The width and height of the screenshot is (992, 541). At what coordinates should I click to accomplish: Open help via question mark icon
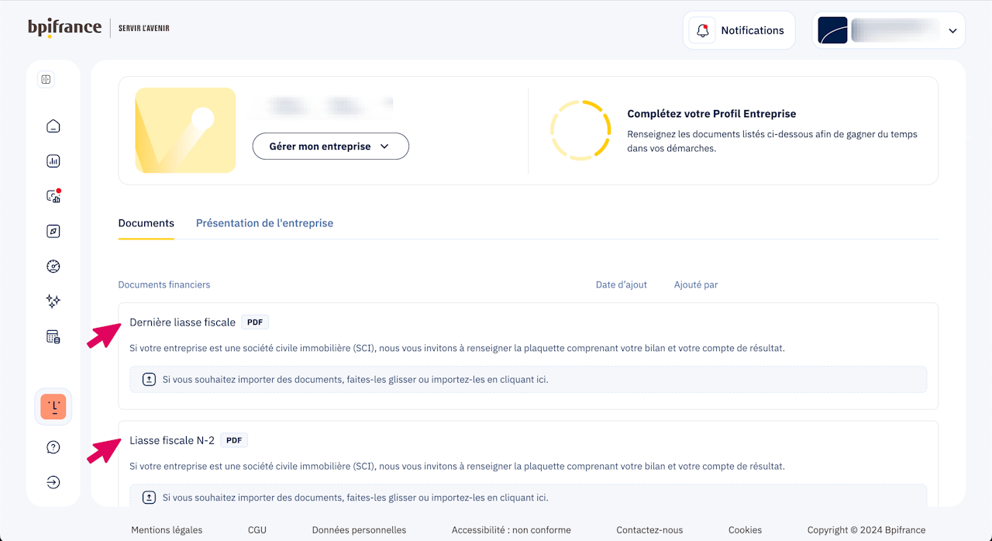point(53,447)
